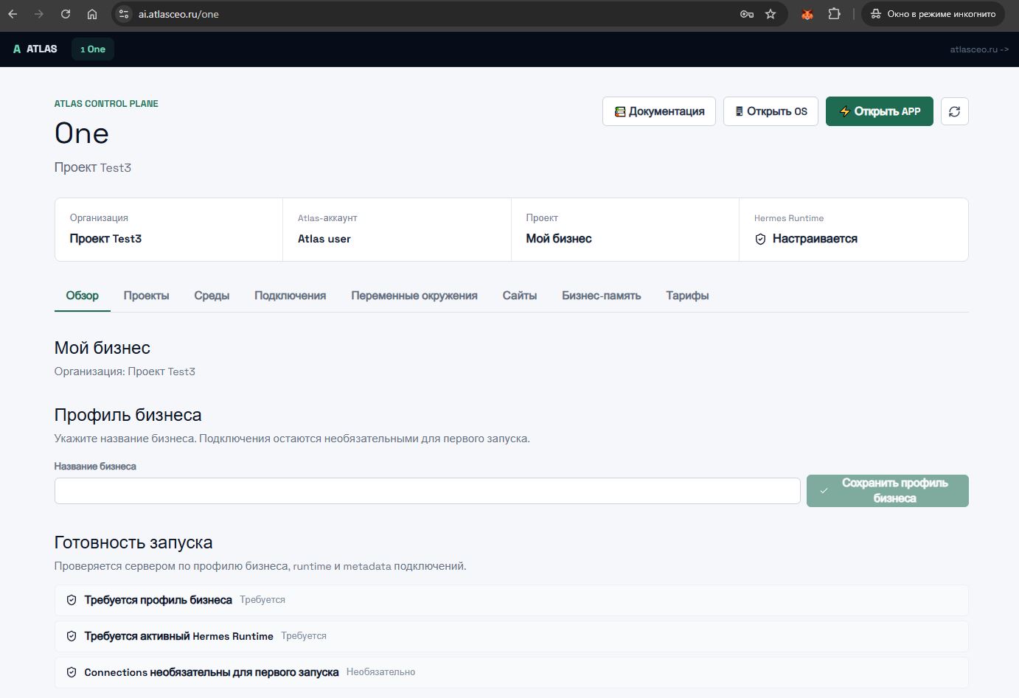Click the Hermes Runtime shield status icon
This screenshot has height=698, width=1019.
click(x=760, y=239)
